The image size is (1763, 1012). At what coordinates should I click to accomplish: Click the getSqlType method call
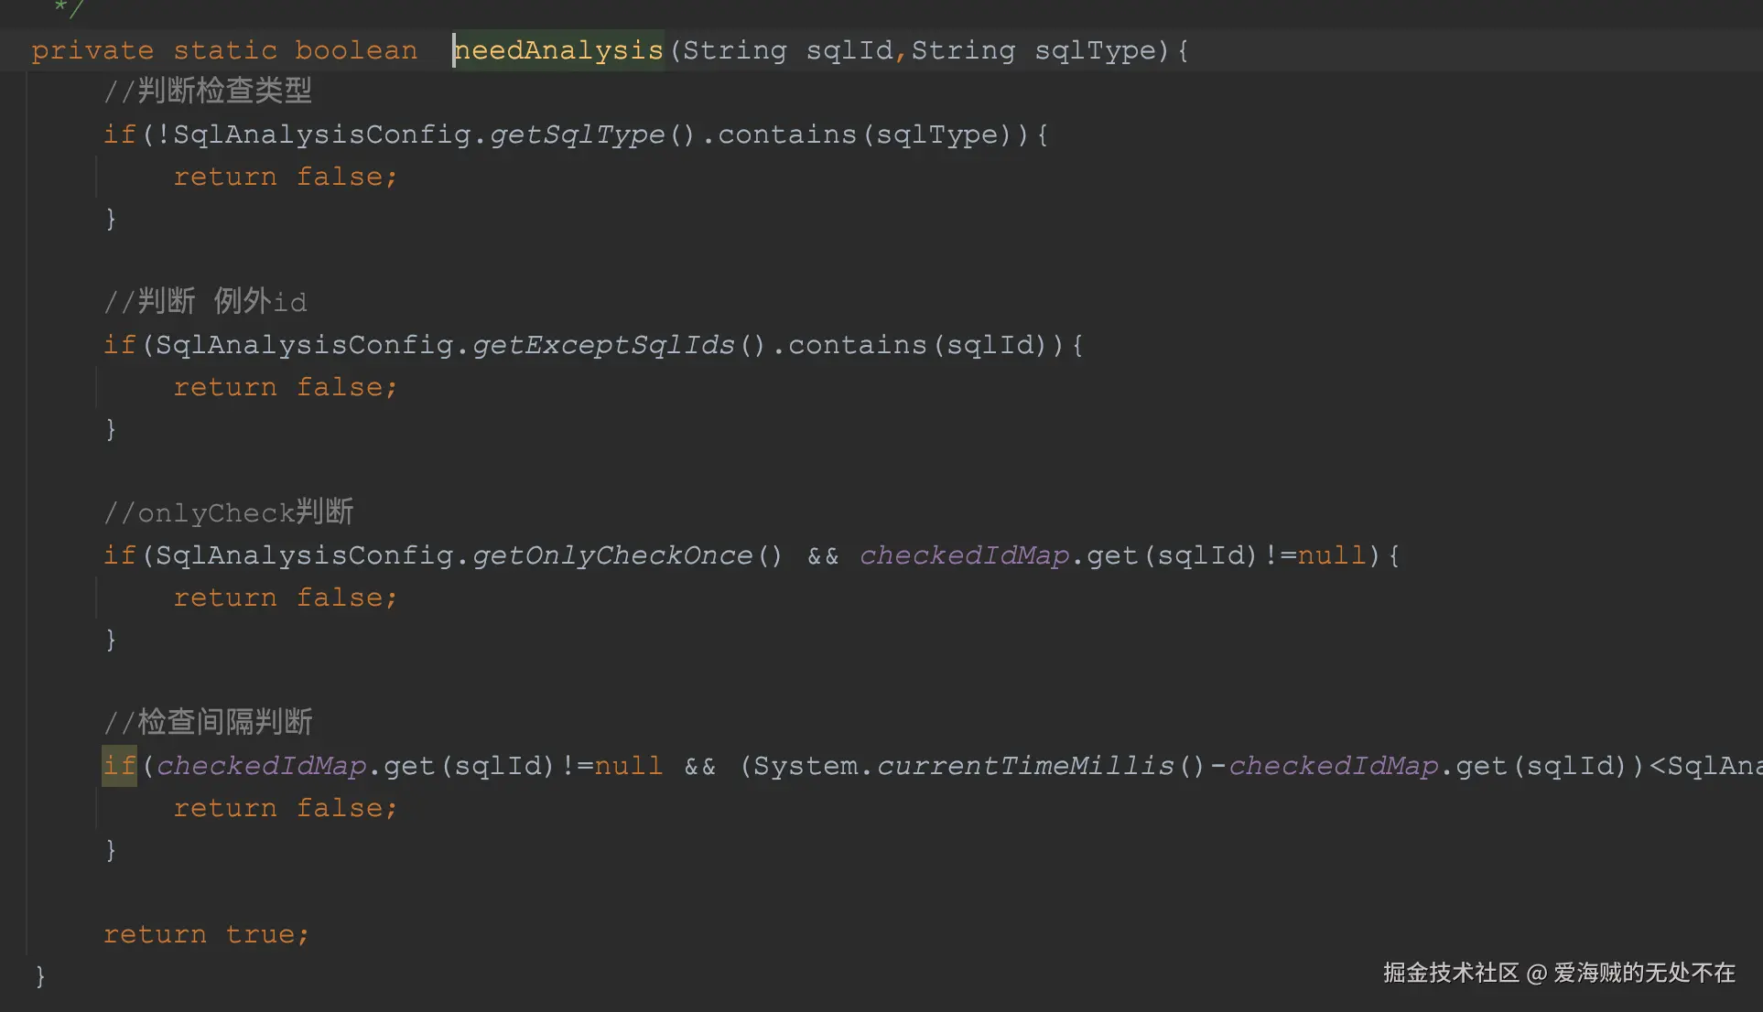click(x=577, y=135)
